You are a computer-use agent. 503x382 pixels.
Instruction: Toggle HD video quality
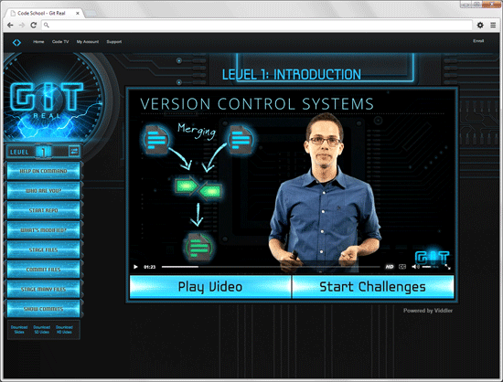click(x=390, y=267)
